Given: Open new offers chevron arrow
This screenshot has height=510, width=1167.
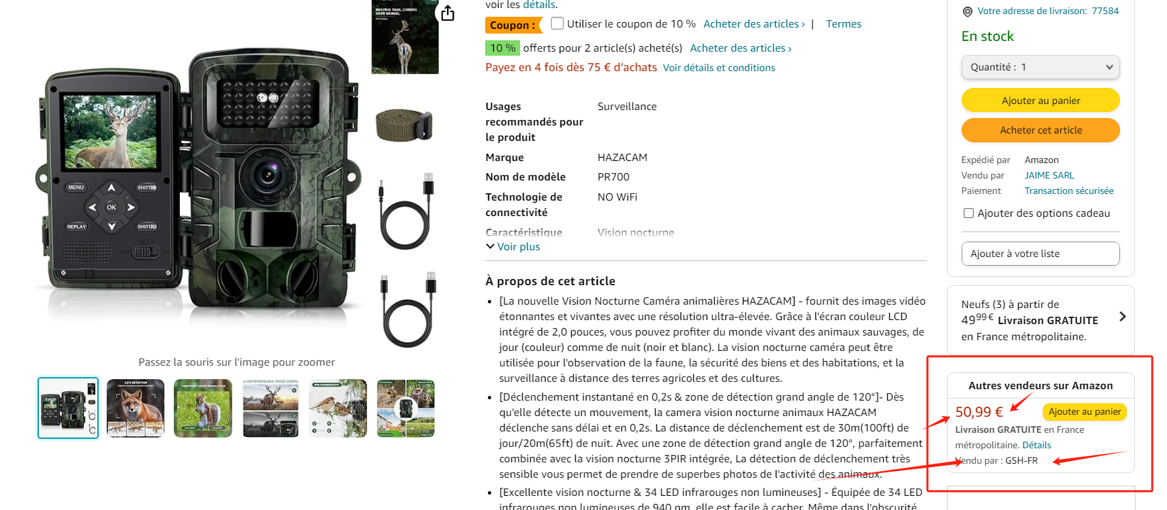Looking at the screenshot, I should (1122, 317).
